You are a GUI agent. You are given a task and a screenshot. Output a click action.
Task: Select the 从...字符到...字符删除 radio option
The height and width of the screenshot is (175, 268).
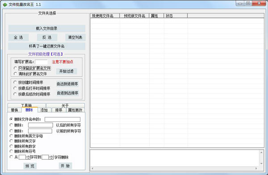(x=11, y=157)
